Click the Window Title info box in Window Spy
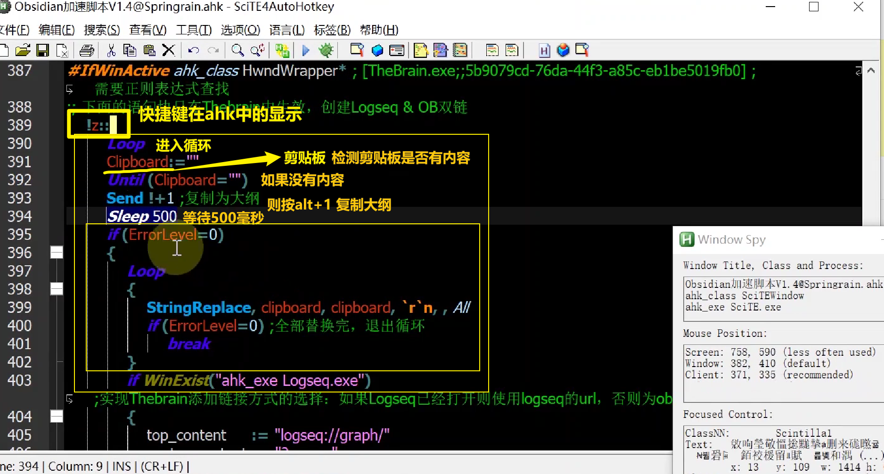The image size is (884, 474). [x=784, y=299]
